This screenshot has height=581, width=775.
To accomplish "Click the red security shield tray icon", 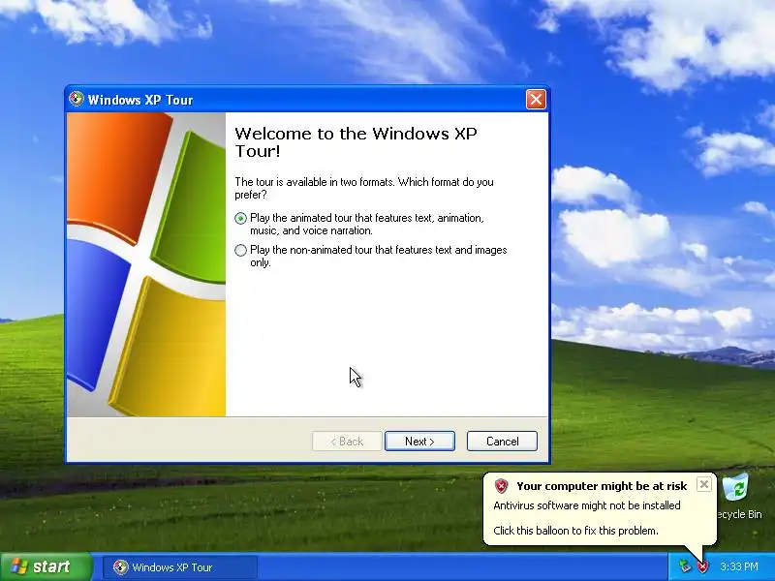I will pos(702,566).
